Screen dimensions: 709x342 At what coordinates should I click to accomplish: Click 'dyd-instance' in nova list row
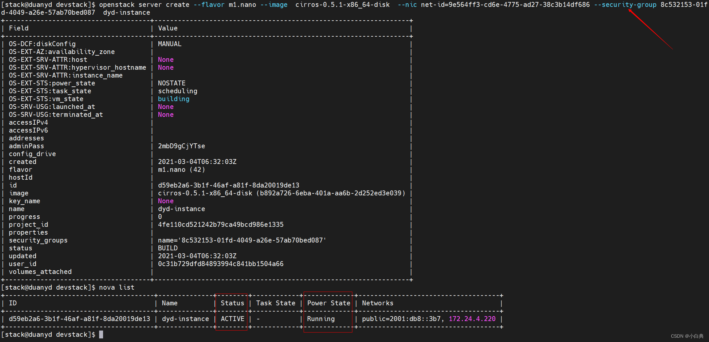coord(186,319)
